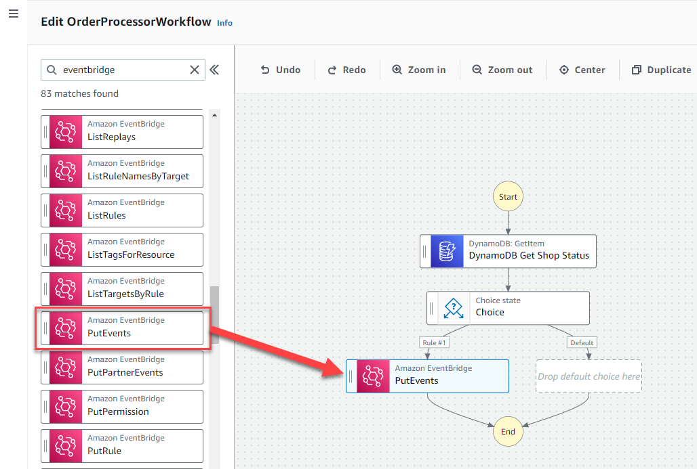The width and height of the screenshot is (697, 469).
Task: Click drag handle of Choice state
Action: 431,308
